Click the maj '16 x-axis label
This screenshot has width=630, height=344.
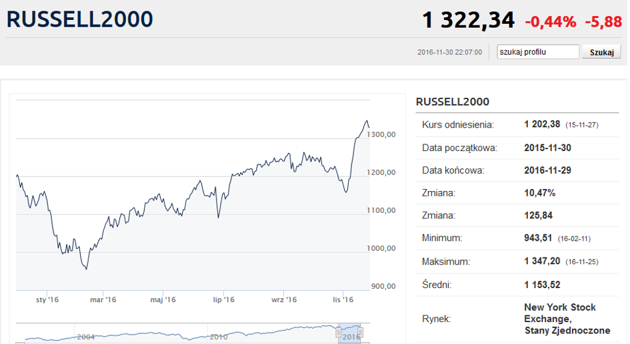click(x=163, y=300)
